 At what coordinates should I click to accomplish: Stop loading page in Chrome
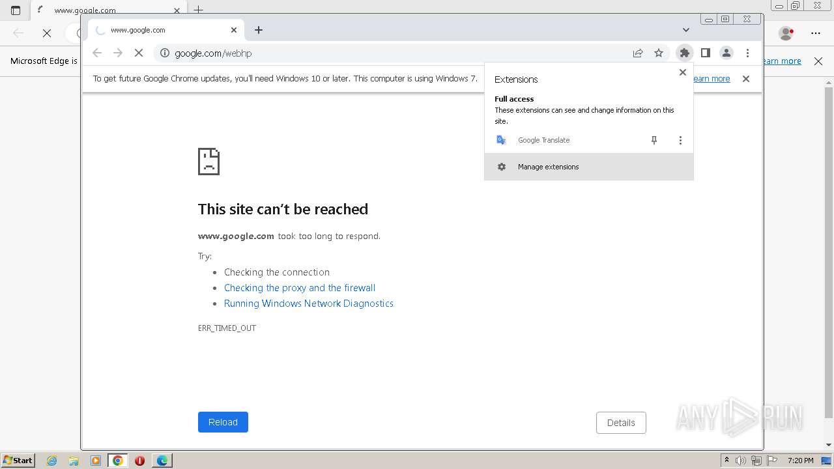click(x=138, y=53)
